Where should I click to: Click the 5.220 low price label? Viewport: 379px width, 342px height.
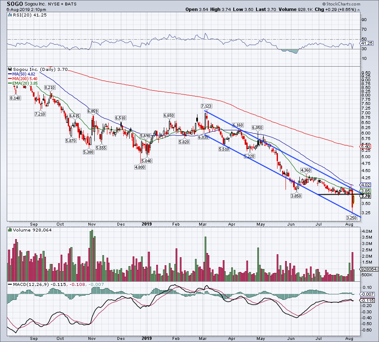click(249, 156)
